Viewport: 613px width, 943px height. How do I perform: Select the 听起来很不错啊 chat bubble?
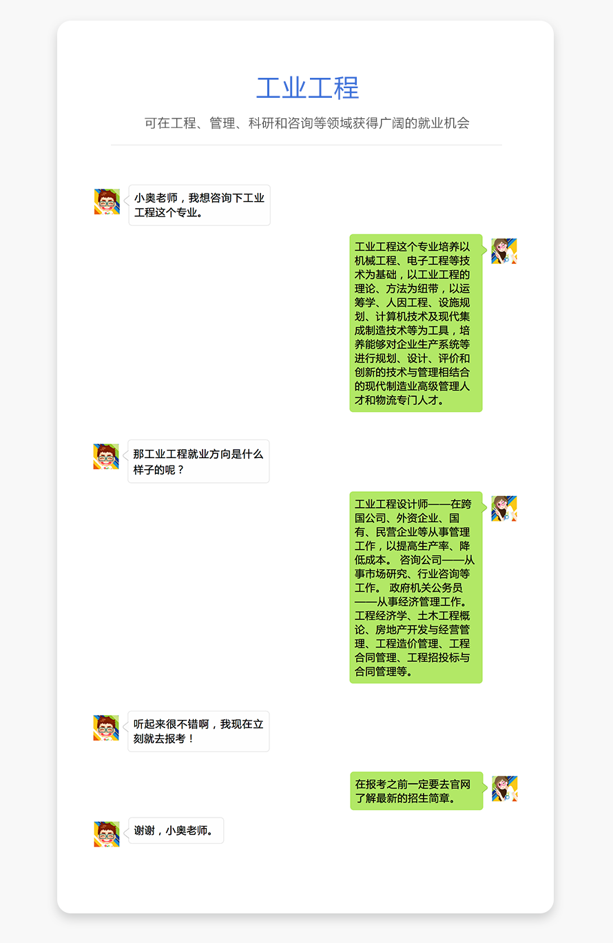point(198,732)
